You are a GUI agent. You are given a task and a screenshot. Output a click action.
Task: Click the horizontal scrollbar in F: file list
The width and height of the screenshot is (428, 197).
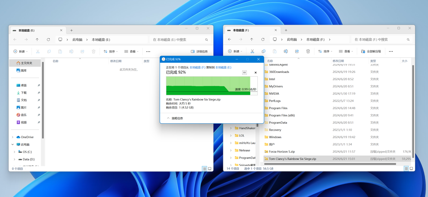(330, 164)
